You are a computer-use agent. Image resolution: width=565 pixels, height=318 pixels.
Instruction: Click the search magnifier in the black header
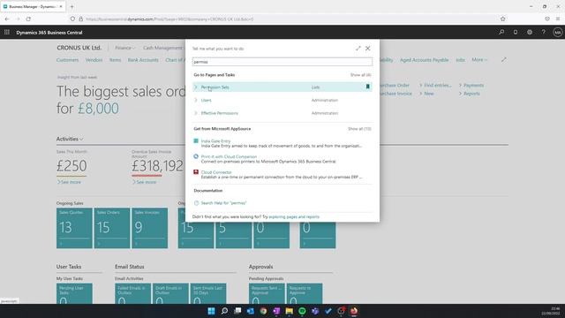click(501, 32)
